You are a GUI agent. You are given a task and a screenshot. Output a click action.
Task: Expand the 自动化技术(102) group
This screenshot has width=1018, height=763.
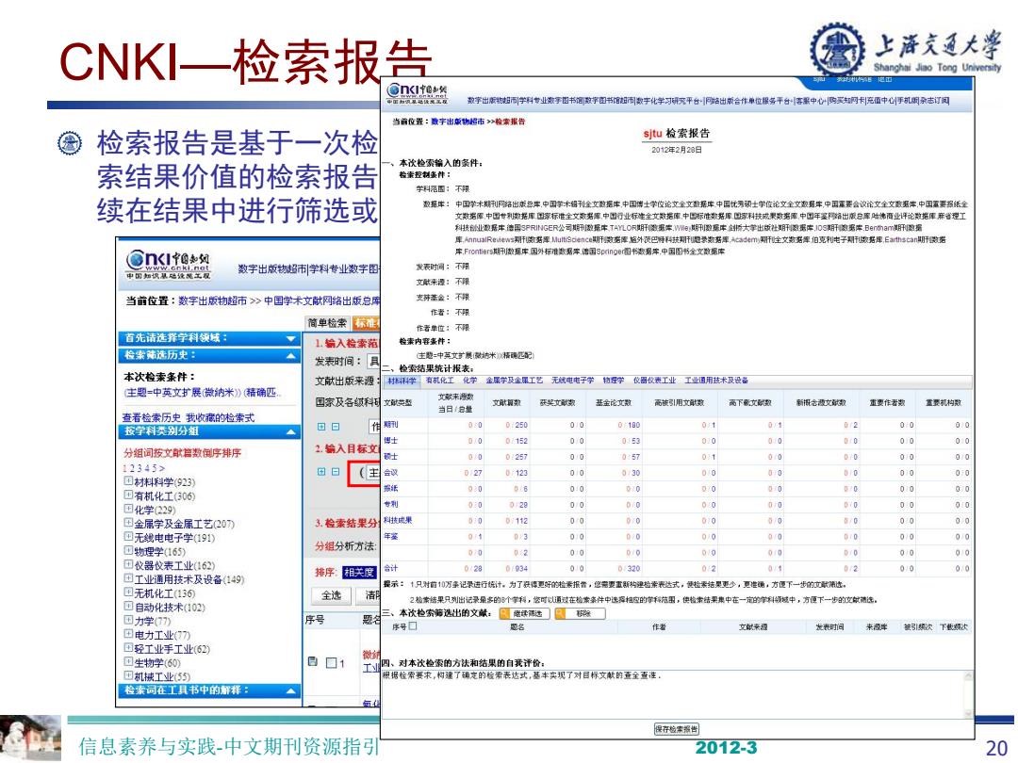128,607
